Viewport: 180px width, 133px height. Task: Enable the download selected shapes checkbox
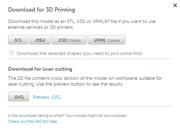pos(12,52)
